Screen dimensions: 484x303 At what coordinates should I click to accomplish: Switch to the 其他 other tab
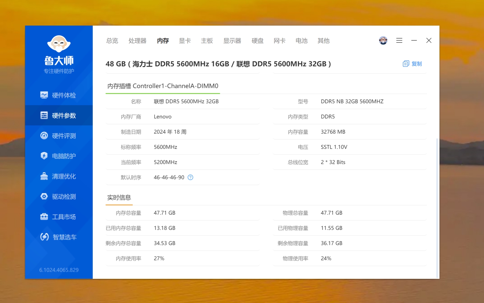point(324,41)
